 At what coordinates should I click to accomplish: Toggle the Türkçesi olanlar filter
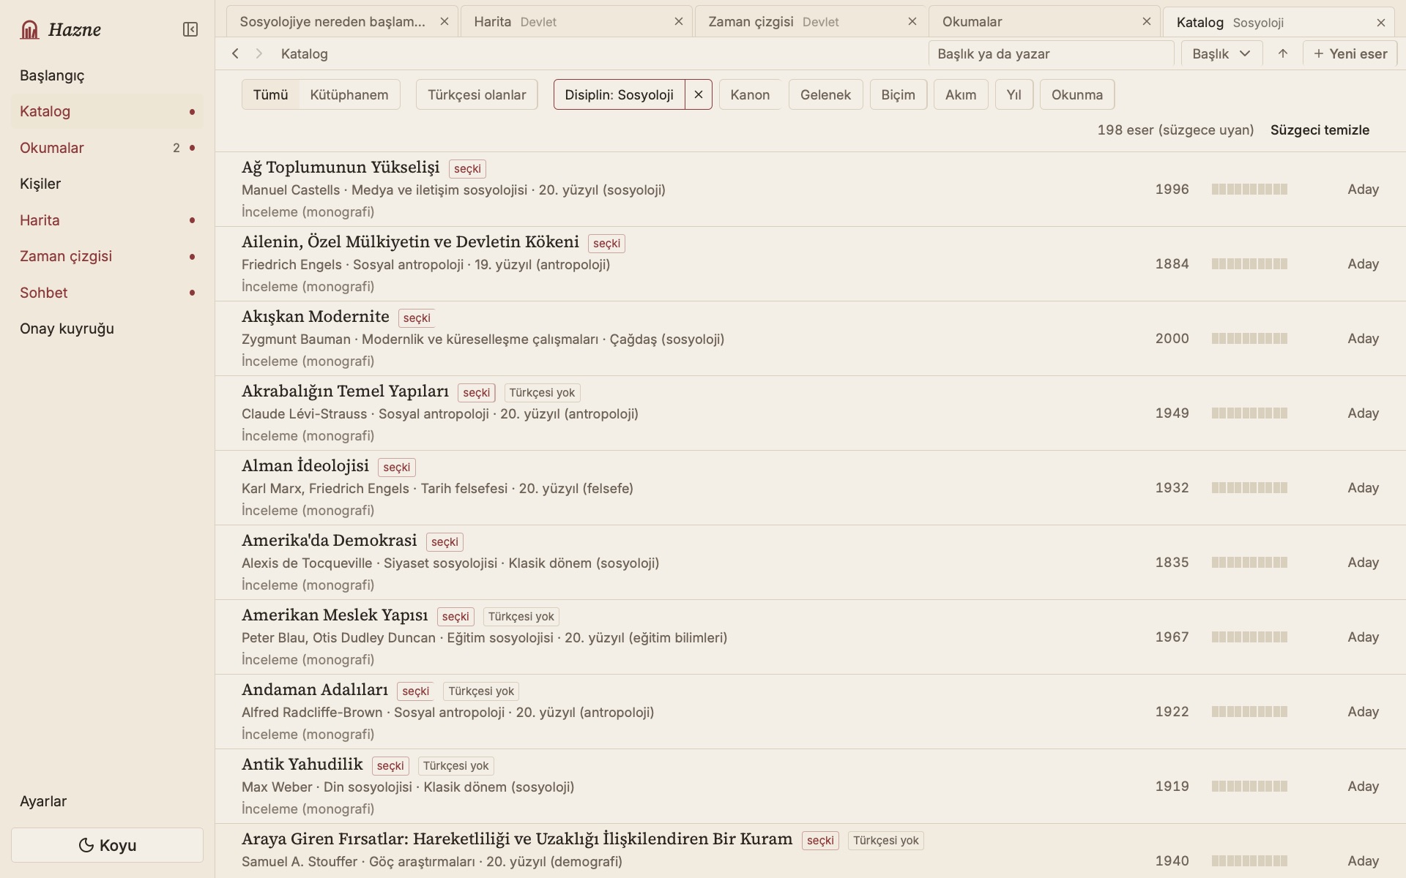click(x=477, y=94)
